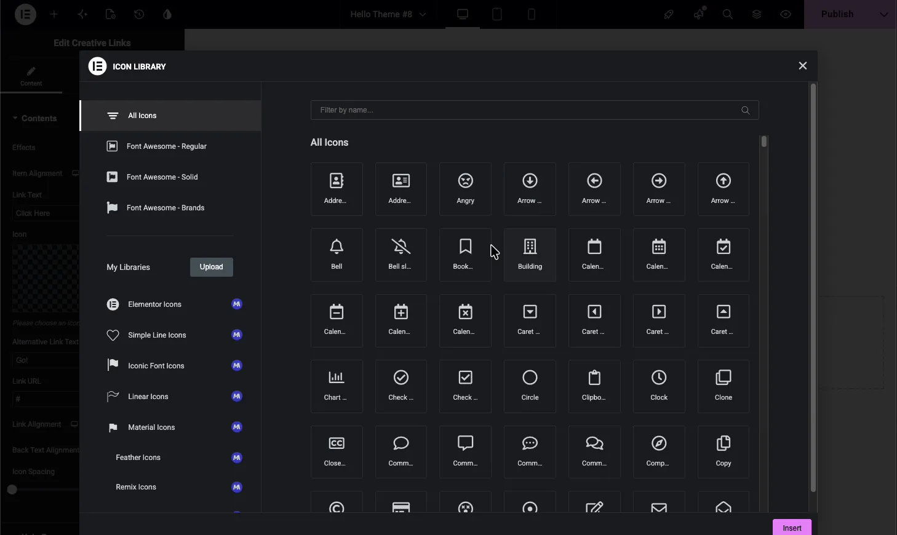Viewport: 897px width, 535px height.
Task: Open the Elementor Icons library
Action: [170, 304]
